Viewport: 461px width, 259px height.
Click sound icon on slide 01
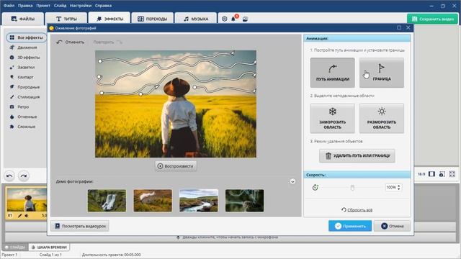pyautogui.click(x=27, y=216)
